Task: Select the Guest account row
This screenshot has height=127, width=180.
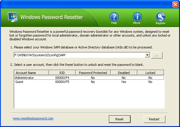Action: tap(89, 82)
